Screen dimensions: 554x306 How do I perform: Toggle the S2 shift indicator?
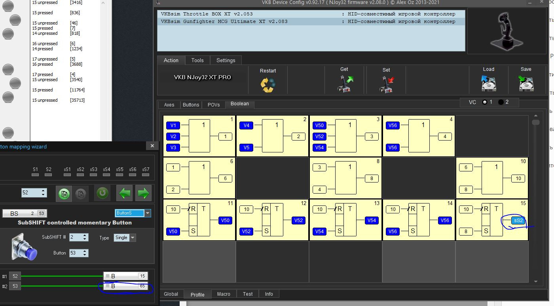tap(48, 174)
